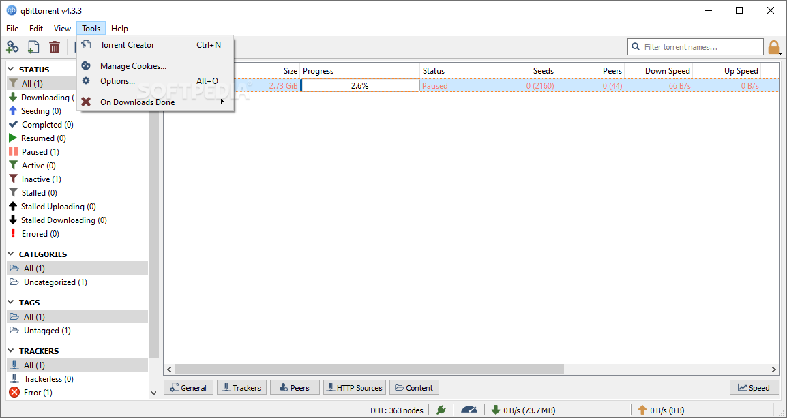Click the 2.6% progress bar
Image resolution: width=787 pixels, height=418 pixels.
(360, 86)
